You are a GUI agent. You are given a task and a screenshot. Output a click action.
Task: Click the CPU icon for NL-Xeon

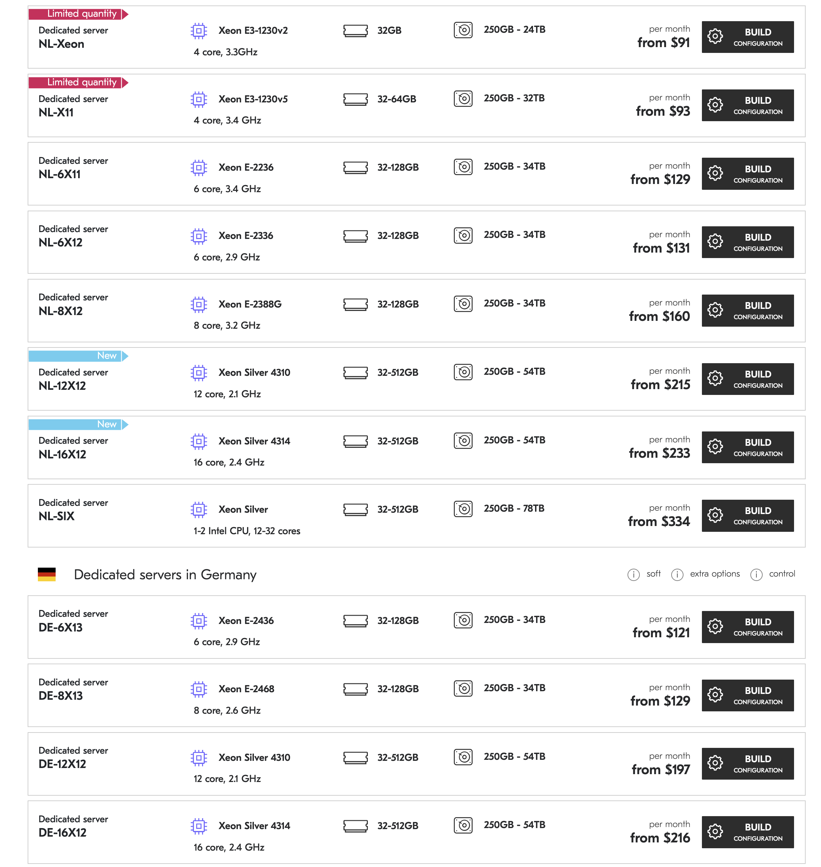click(x=199, y=31)
